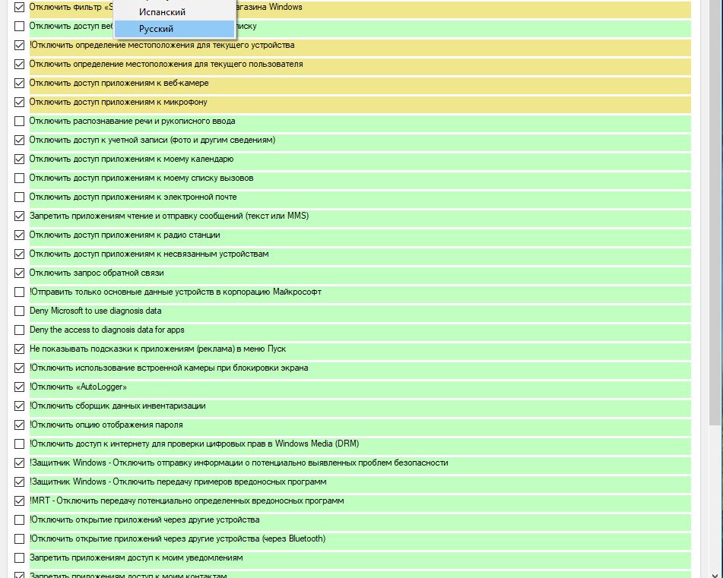The height and width of the screenshot is (578, 723).
Task: Uncheck location detection for текущего пользователя
Action: click(19, 64)
